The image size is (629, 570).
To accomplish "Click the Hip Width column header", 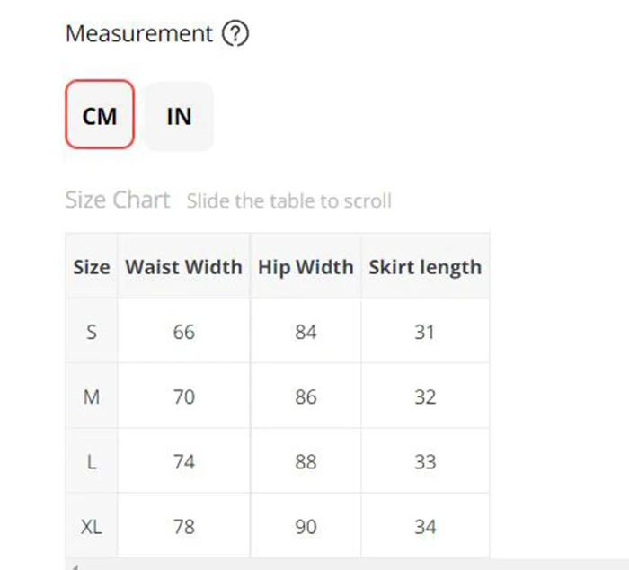I will click(x=306, y=267).
